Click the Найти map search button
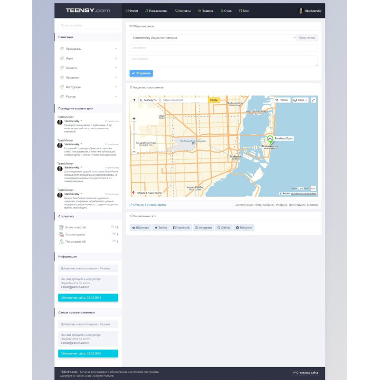 tap(214, 100)
